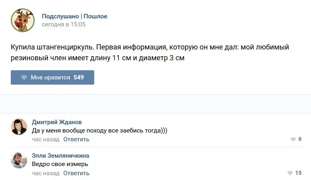Click the main post text

pyautogui.click(x=150, y=53)
